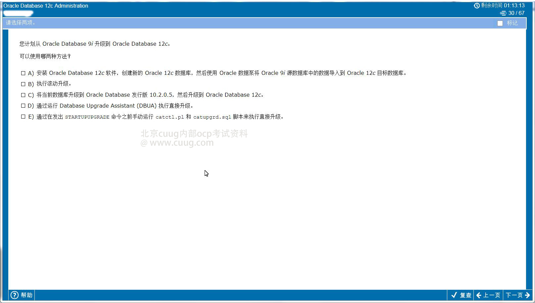Click the 30 / 67 question counter text
Screen dimensions: 535x303
pos(516,13)
